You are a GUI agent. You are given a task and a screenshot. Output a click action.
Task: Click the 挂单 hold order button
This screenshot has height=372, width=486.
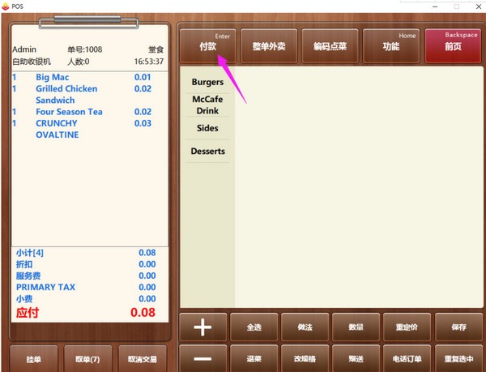[x=34, y=359]
